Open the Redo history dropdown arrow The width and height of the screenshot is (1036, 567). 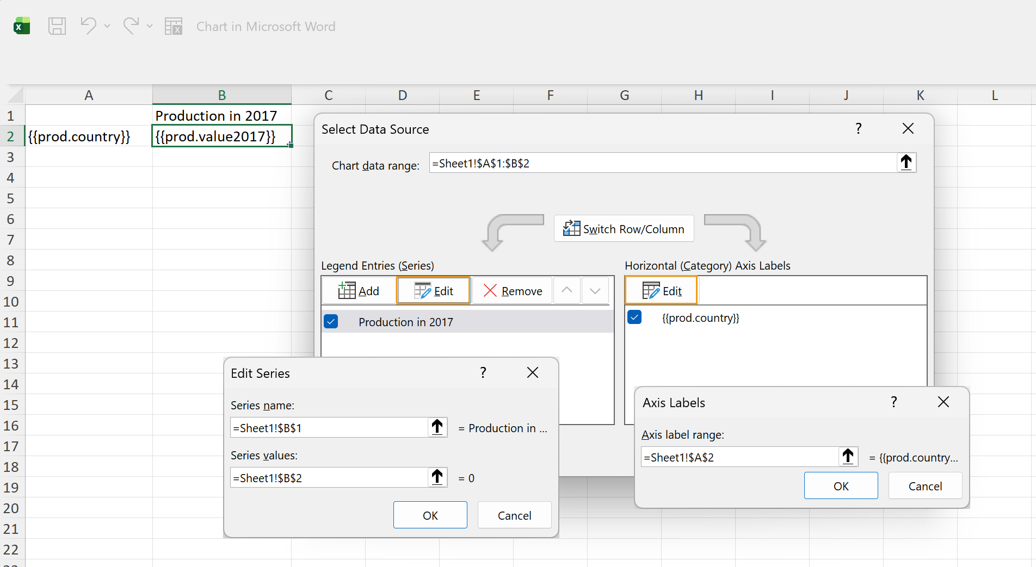point(150,26)
